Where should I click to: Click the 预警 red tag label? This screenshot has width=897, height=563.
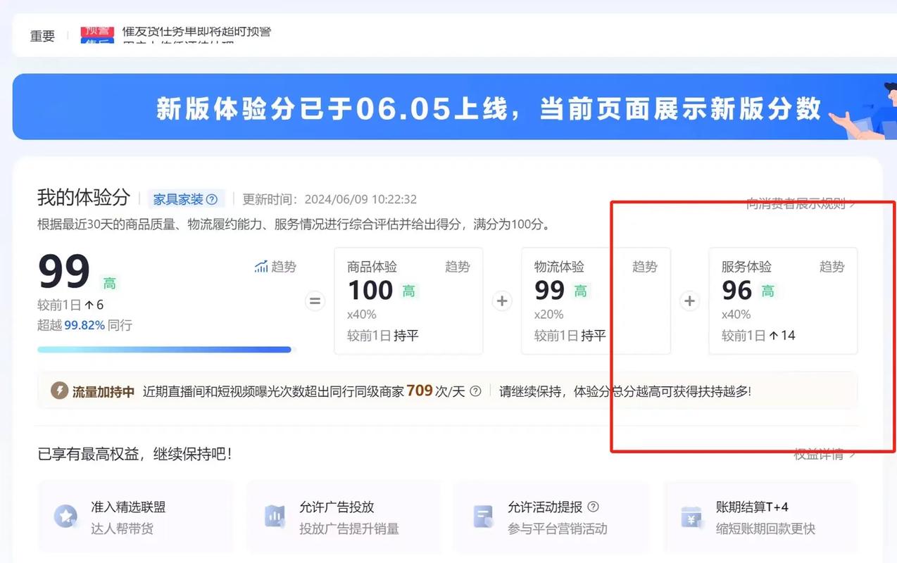(x=97, y=31)
